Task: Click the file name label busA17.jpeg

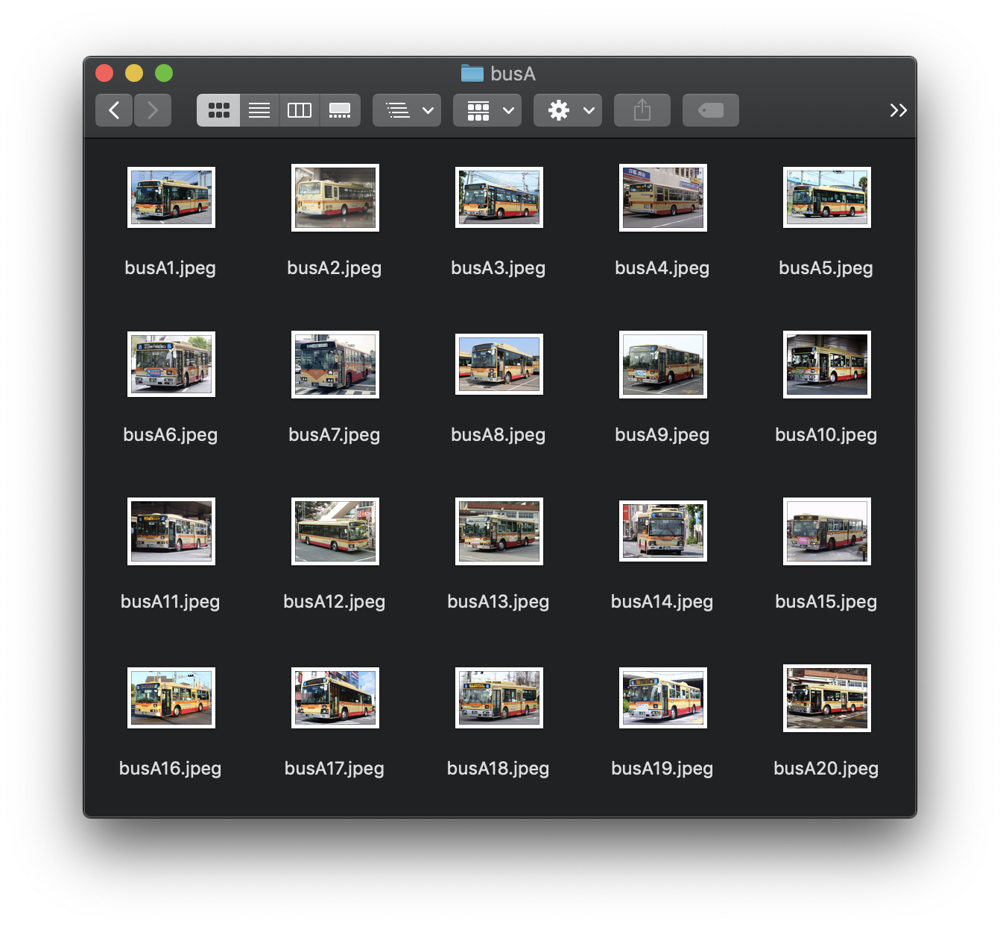Action: [335, 769]
